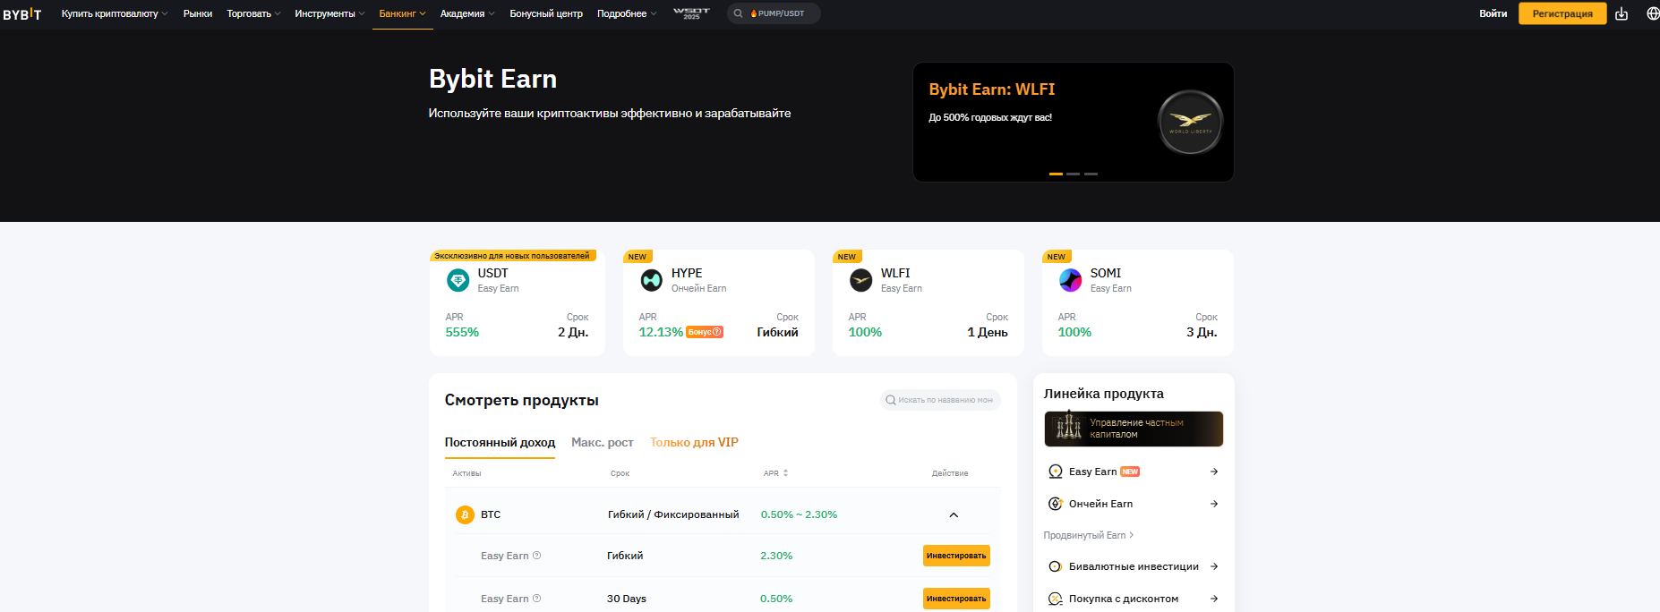Click the USDT coin icon
This screenshot has width=1660, height=612.
point(458,280)
